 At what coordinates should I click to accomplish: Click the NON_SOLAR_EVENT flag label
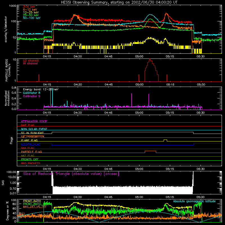34,129
